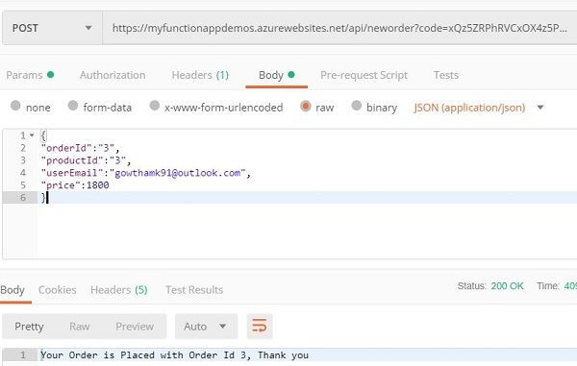Select the Pretty response view
This screenshot has width=577, height=366.
tap(29, 327)
